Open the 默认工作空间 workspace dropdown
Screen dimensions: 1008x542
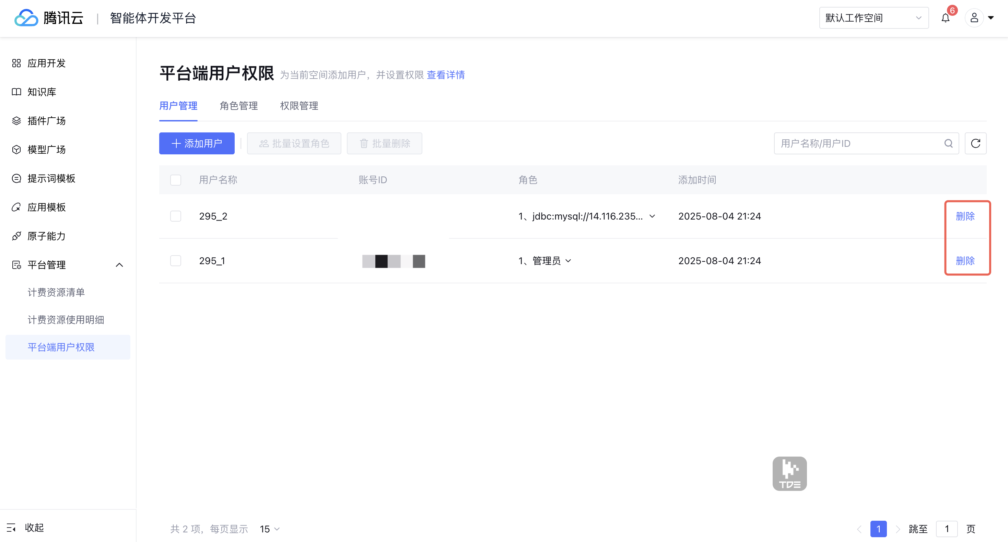coord(874,18)
